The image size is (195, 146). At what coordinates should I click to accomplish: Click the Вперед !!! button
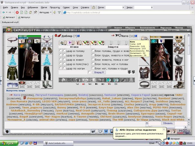[x=99, y=72]
